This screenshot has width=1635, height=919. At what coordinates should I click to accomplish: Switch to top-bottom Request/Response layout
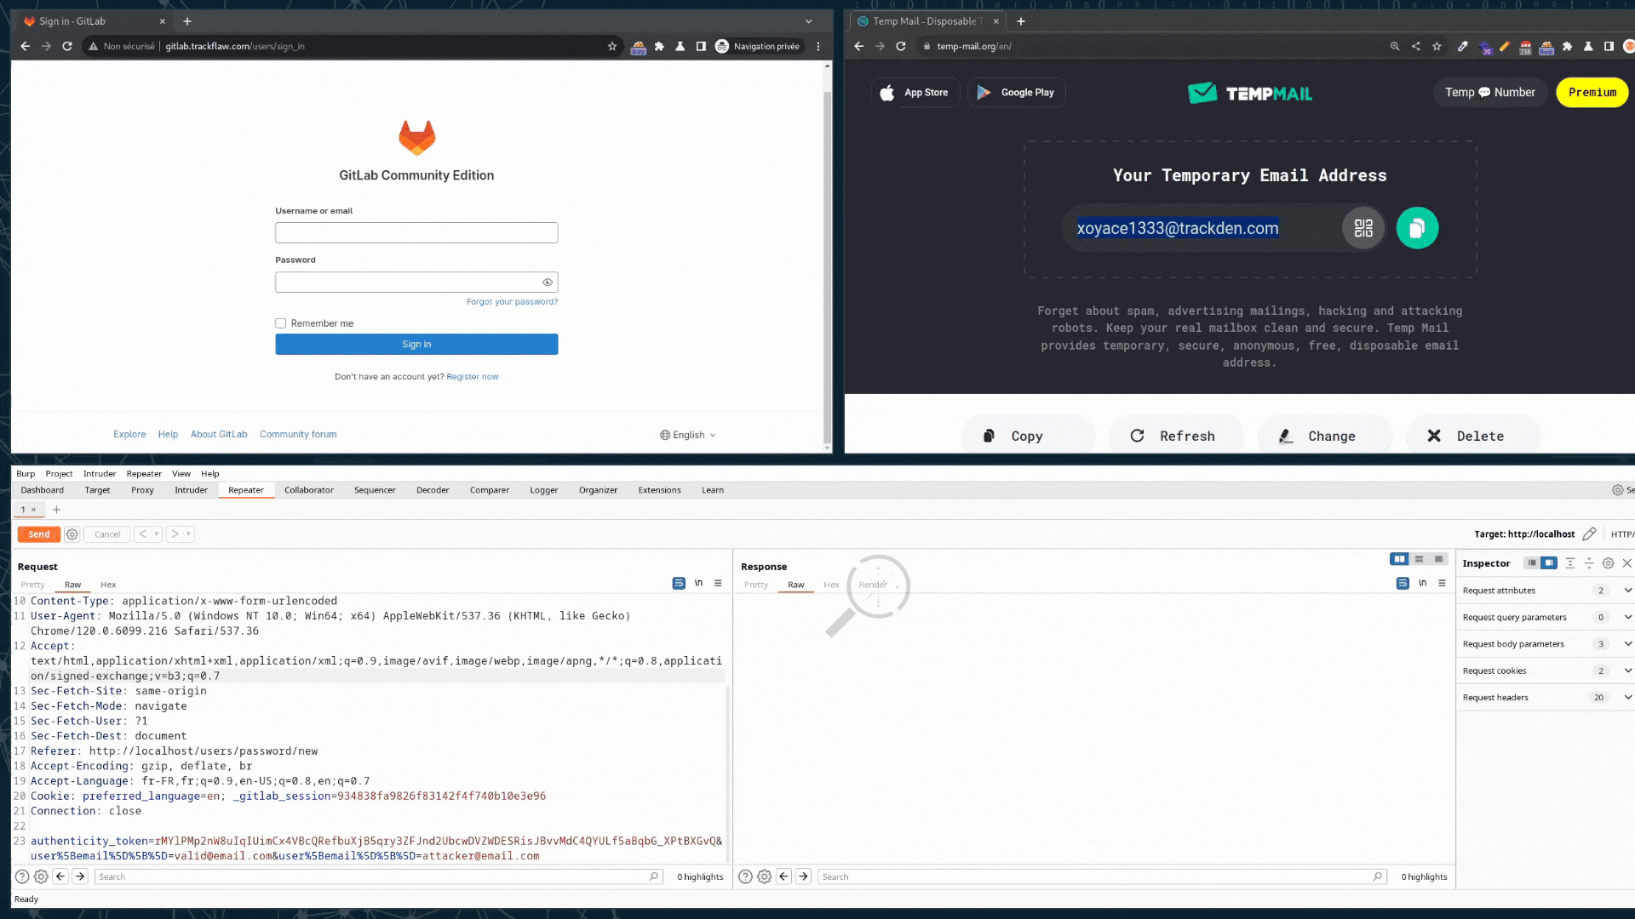pyautogui.click(x=1419, y=559)
